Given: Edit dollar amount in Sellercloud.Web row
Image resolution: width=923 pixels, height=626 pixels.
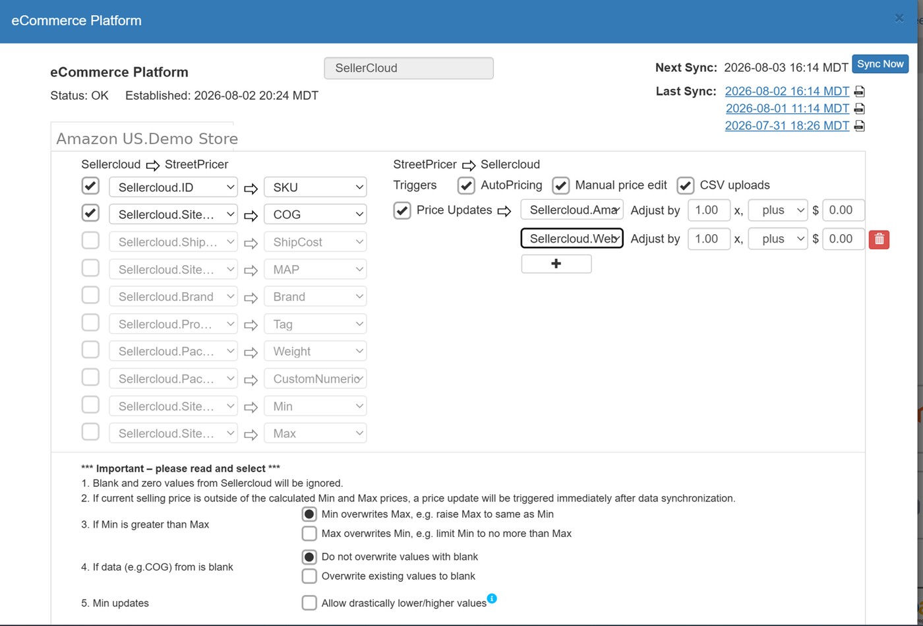Looking at the screenshot, I should click(x=843, y=239).
